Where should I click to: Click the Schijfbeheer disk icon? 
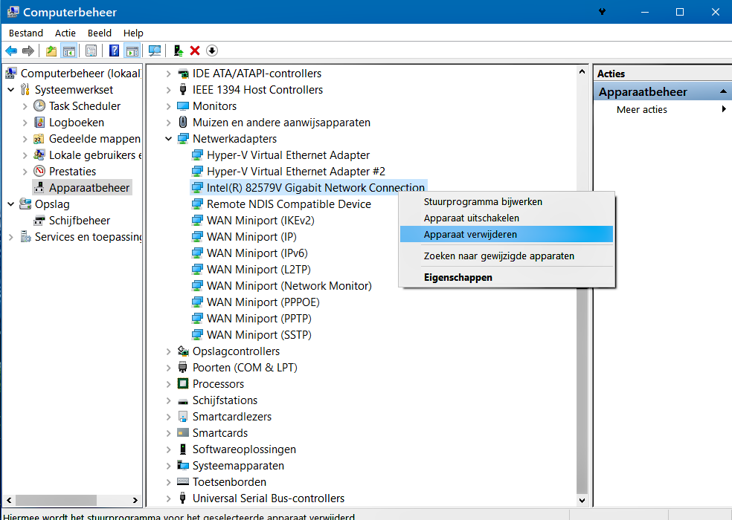pos(39,220)
